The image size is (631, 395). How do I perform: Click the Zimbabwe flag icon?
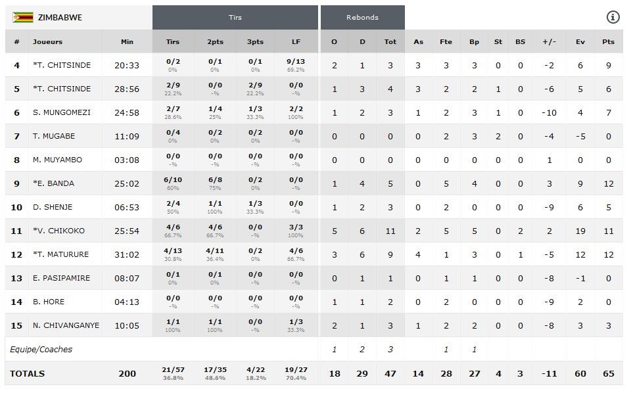pyautogui.click(x=23, y=17)
